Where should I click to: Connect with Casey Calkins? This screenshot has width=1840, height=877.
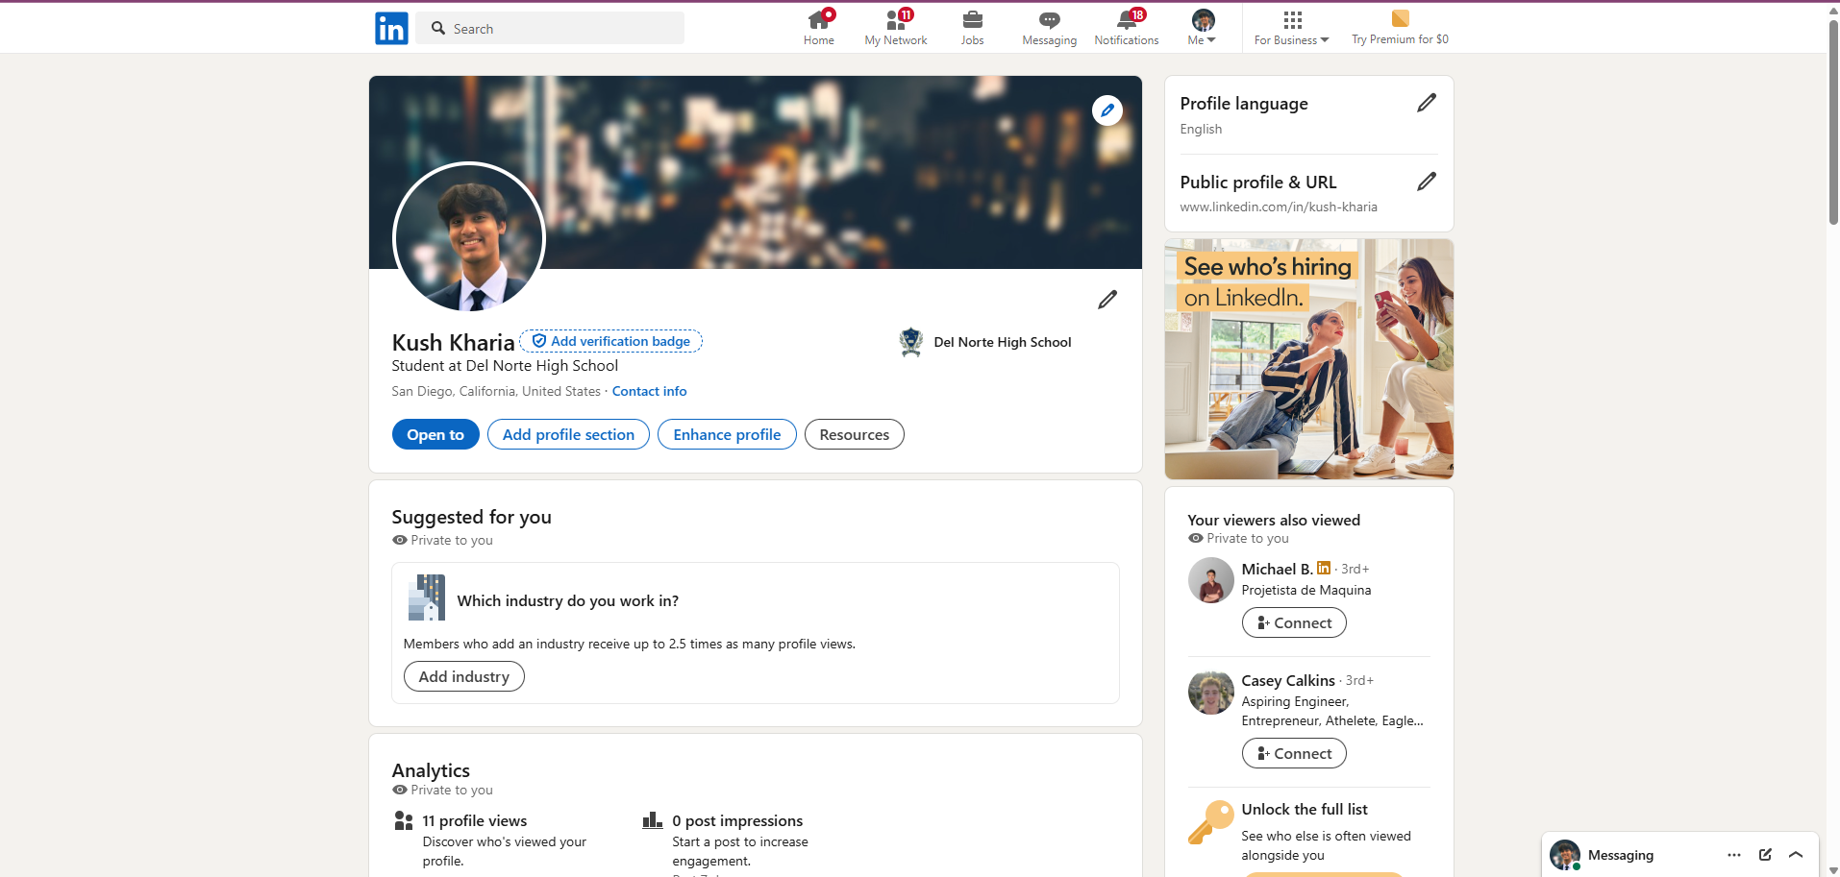[1294, 753]
